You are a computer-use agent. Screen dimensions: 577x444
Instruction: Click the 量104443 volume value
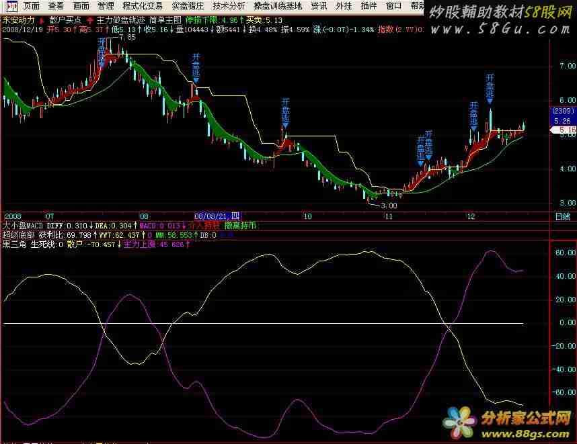192,30
